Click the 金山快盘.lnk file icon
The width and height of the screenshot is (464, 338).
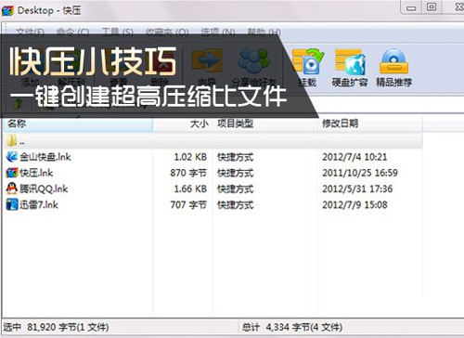12,157
